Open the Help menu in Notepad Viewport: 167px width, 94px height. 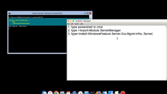pyautogui.click(x=82, y=24)
